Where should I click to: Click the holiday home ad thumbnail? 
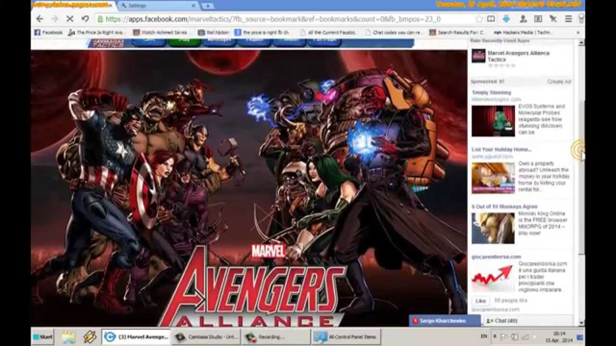point(493,178)
